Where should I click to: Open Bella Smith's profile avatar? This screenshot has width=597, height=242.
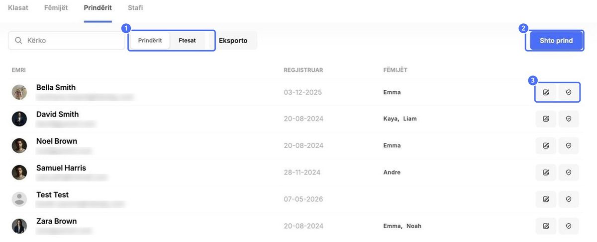click(x=19, y=92)
